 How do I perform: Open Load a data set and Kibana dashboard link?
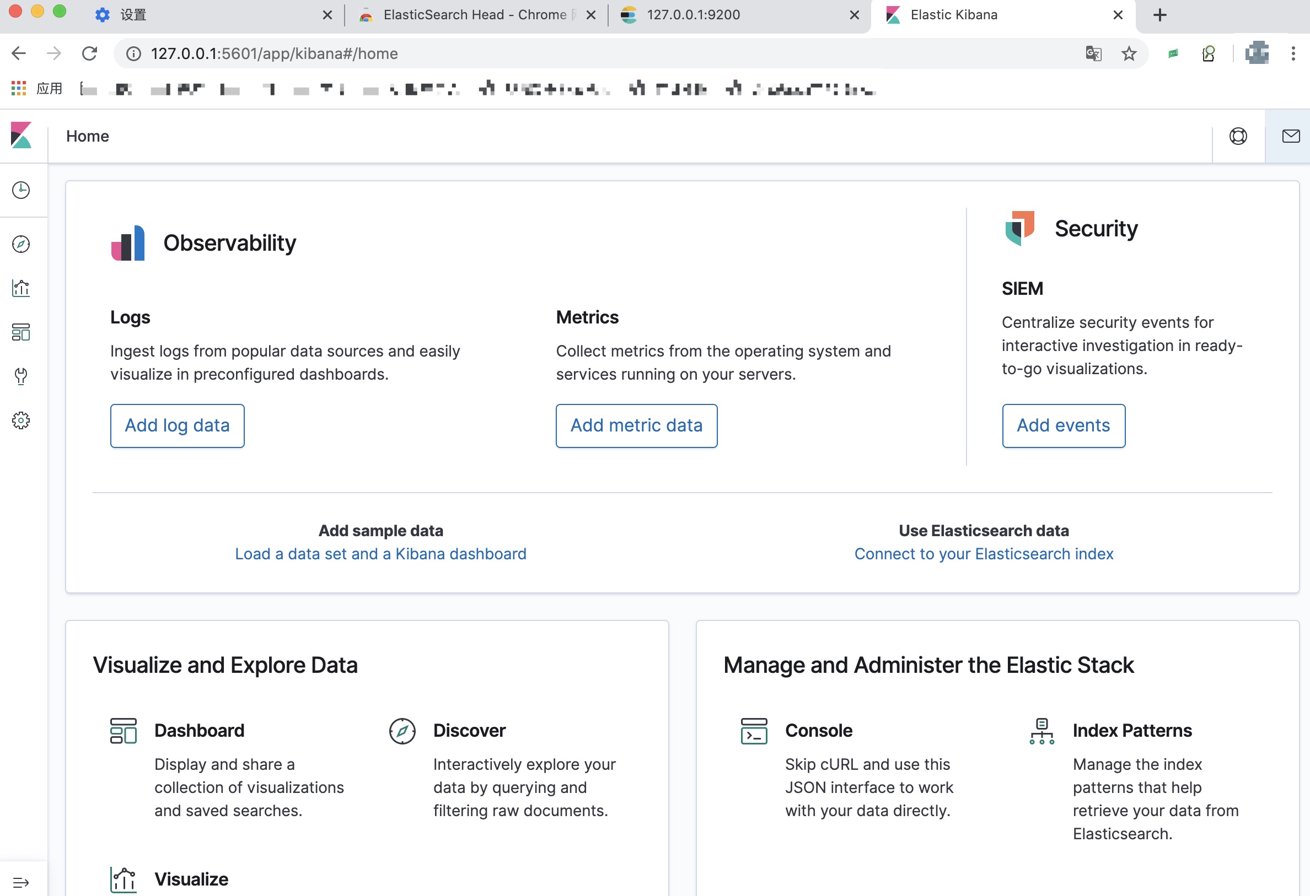click(x=380, y=554)
